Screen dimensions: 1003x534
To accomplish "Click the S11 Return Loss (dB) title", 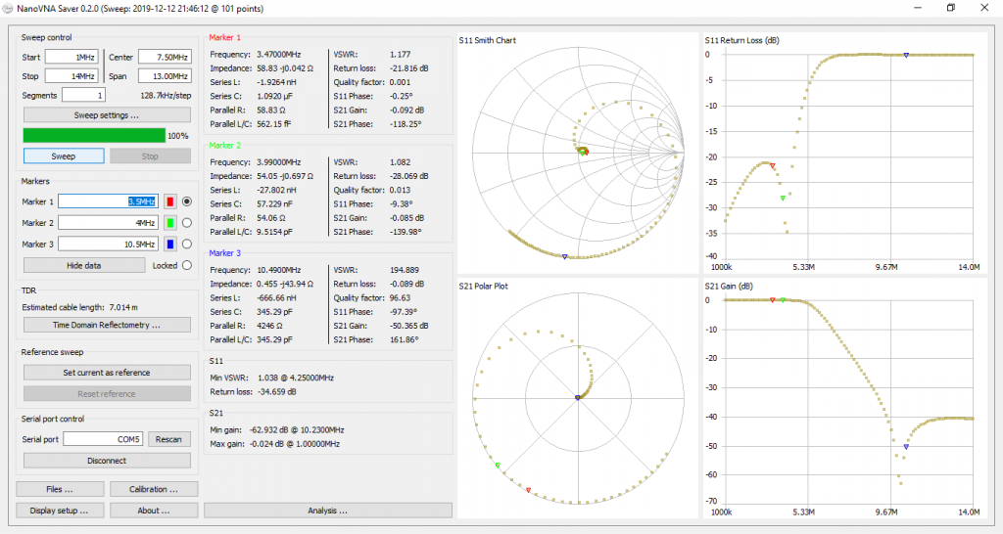I will 742,40.
